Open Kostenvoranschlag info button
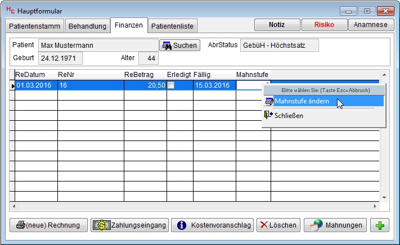The width and height of the screenshot is (400, 245). pos(212,225)
